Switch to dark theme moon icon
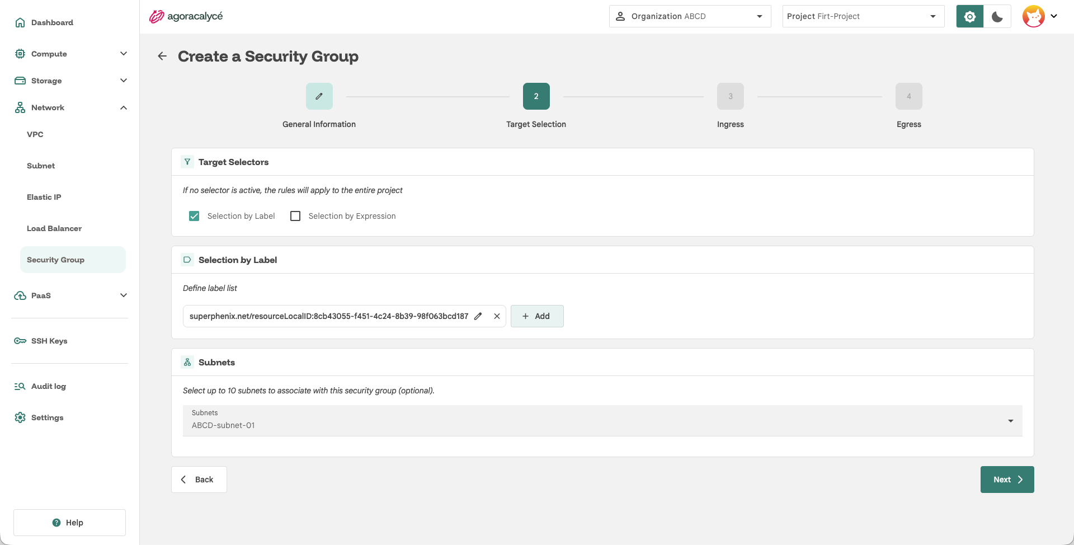Viewport: 1074px width, 545px height. (997, 16)
